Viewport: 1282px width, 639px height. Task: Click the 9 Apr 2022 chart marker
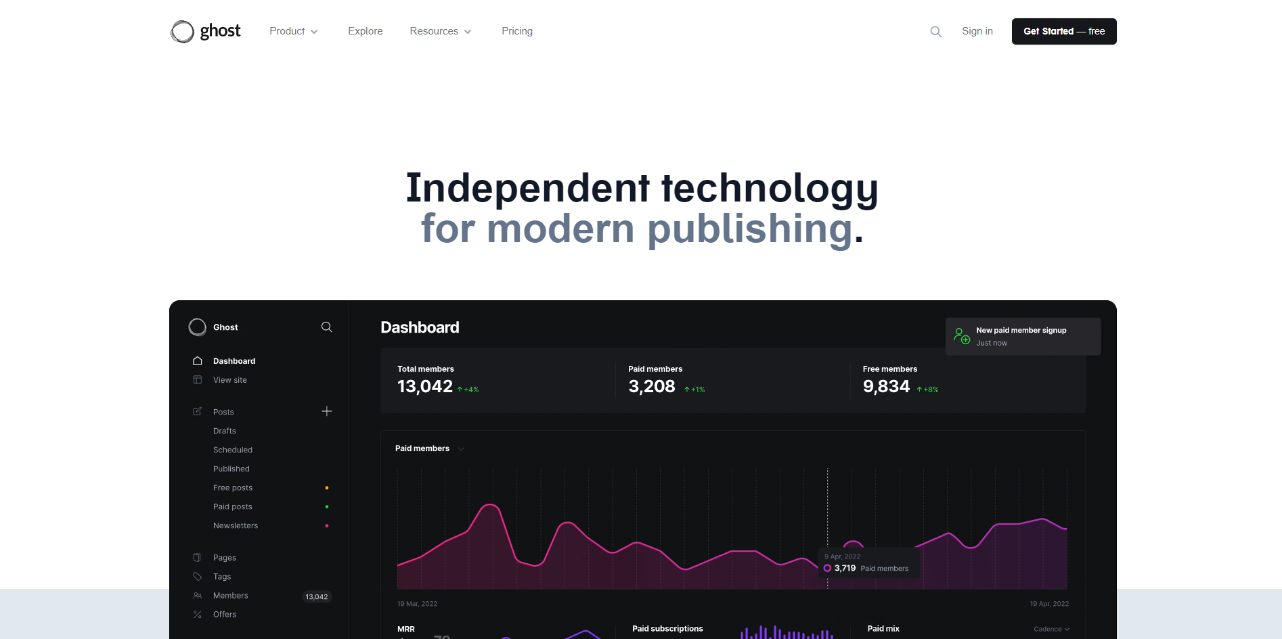tap(827, 568)
